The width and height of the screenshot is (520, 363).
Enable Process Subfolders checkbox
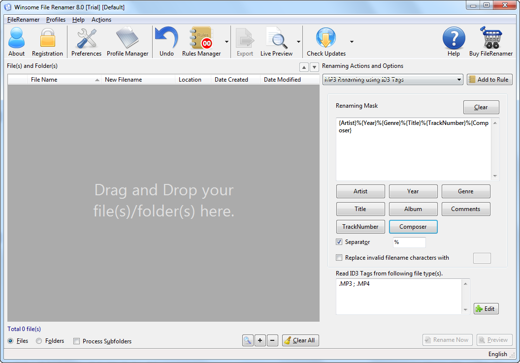(x=77, y=341)
